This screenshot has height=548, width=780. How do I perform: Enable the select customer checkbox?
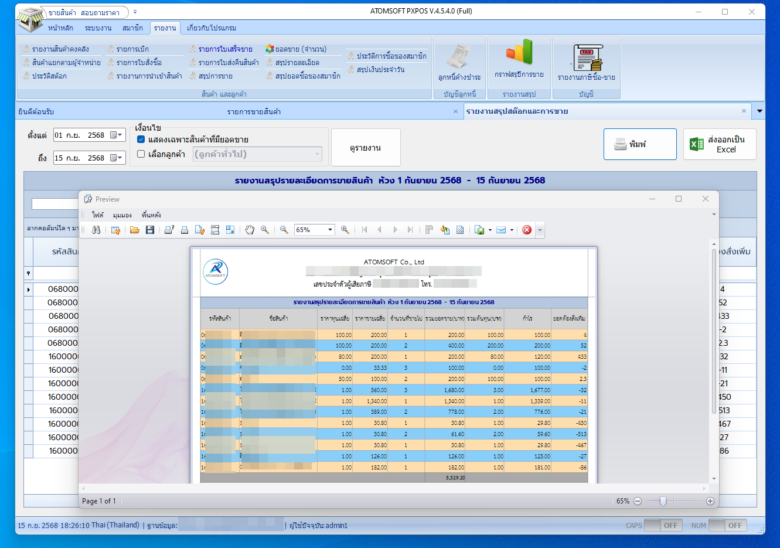[x=141, y=154]
